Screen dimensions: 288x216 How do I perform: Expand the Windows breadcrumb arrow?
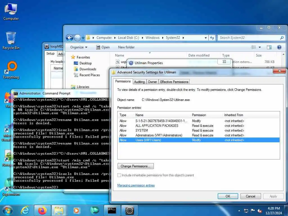[163, 38]
